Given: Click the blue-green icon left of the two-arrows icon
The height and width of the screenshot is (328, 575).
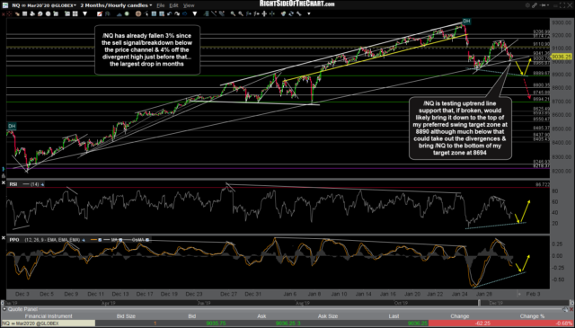Looking at the screenshot, I should 283,13.
